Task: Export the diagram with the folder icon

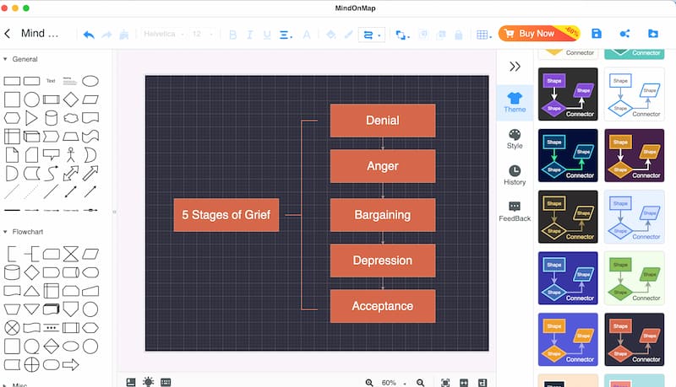Action: (x=653, y=34)
